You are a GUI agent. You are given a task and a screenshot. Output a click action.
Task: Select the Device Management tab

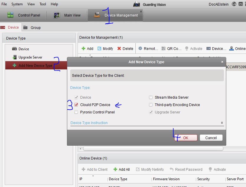coord(115,15)
